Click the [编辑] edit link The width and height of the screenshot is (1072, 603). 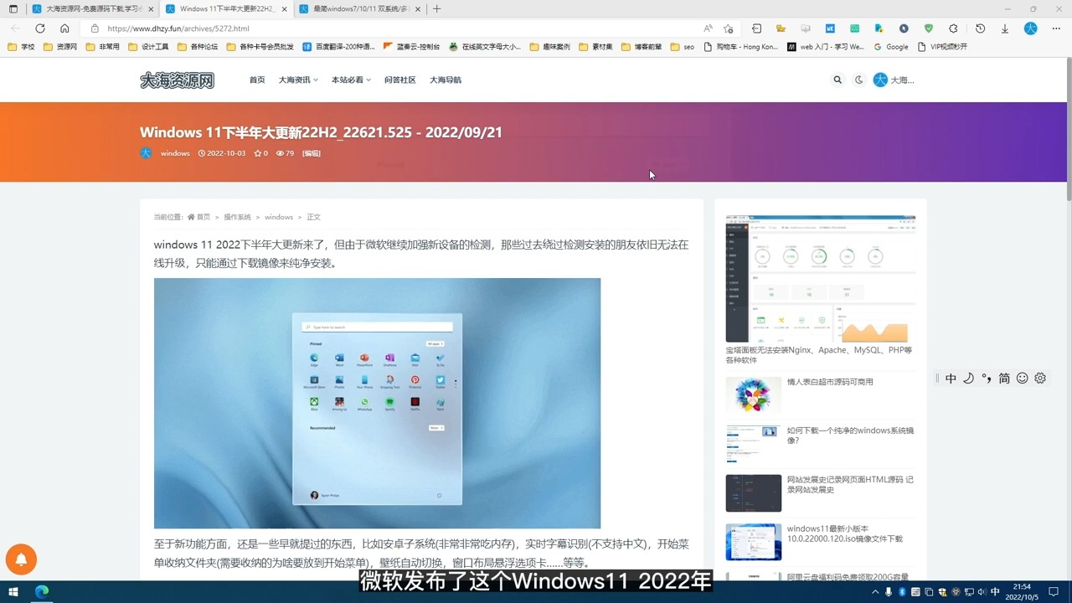pos(312,153)
